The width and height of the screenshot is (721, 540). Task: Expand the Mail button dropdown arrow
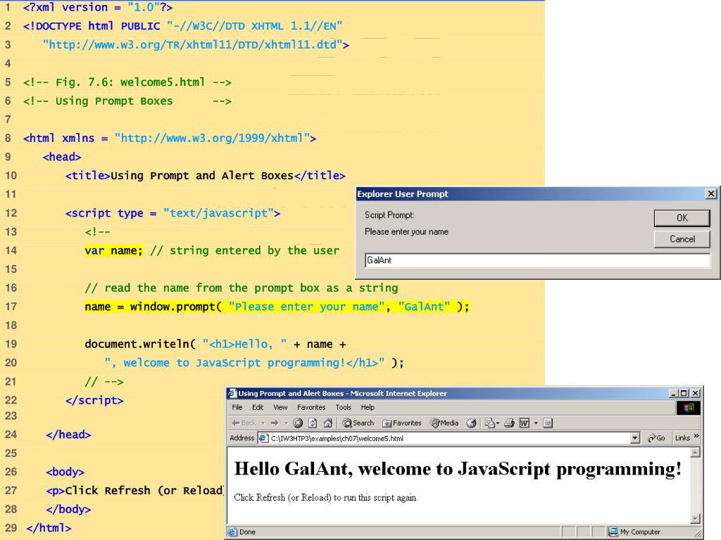pos(498,423)
